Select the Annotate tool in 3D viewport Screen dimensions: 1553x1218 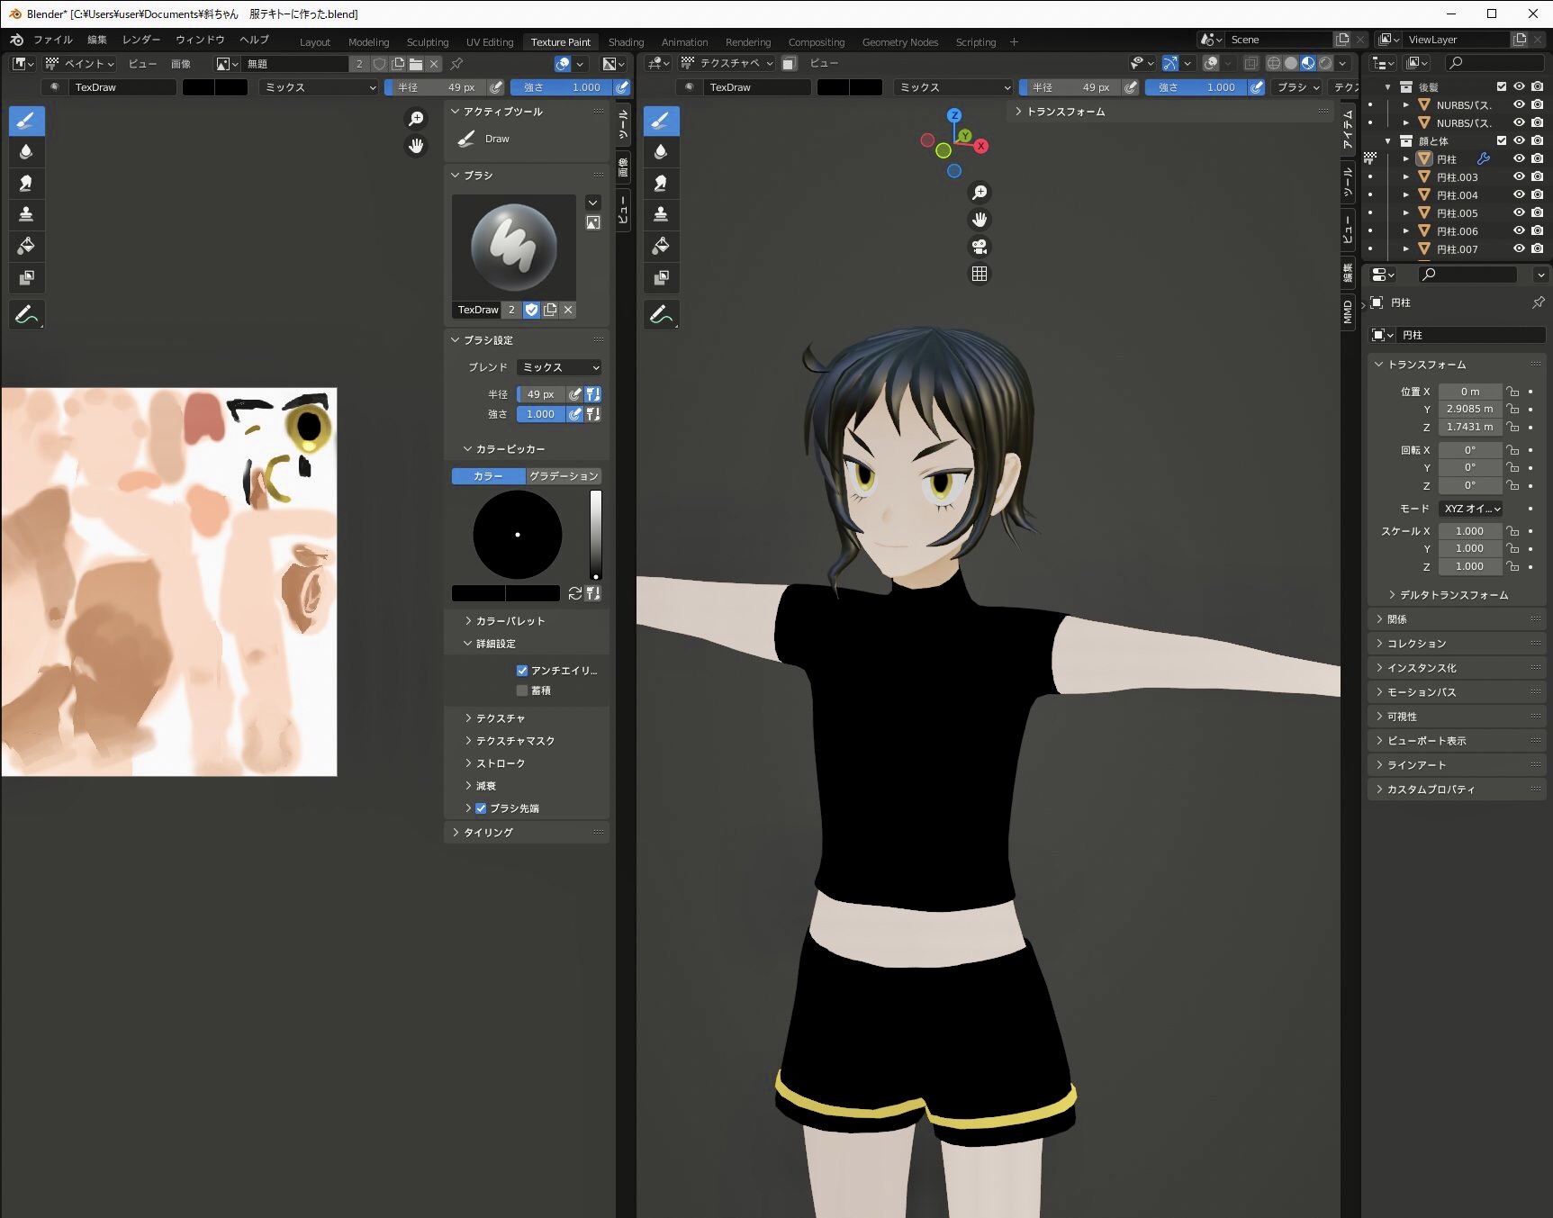pyautogui.click(x=661, y=314)
